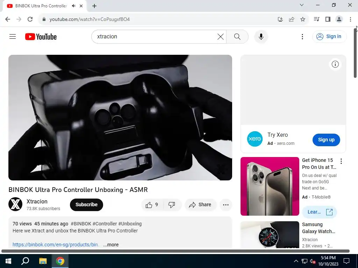This screenshot has height=268, width=358.
Task: Click Sign up on Xero ad
Action: pyautogui.click(x=326, y=140)
